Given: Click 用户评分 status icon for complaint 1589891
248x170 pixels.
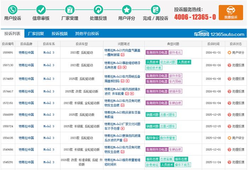Looking at the screenshot, I should tap(229, 53).
